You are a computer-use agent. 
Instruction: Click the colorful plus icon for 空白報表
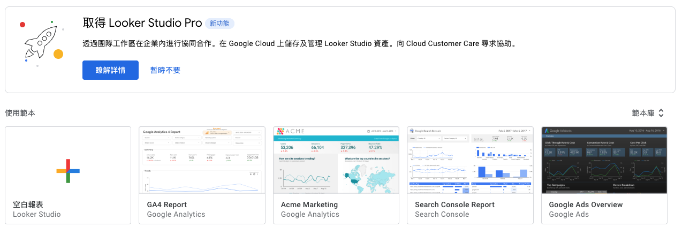pos(68,171)
